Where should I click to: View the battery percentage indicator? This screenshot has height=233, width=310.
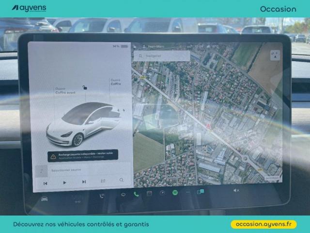point(120,46)
